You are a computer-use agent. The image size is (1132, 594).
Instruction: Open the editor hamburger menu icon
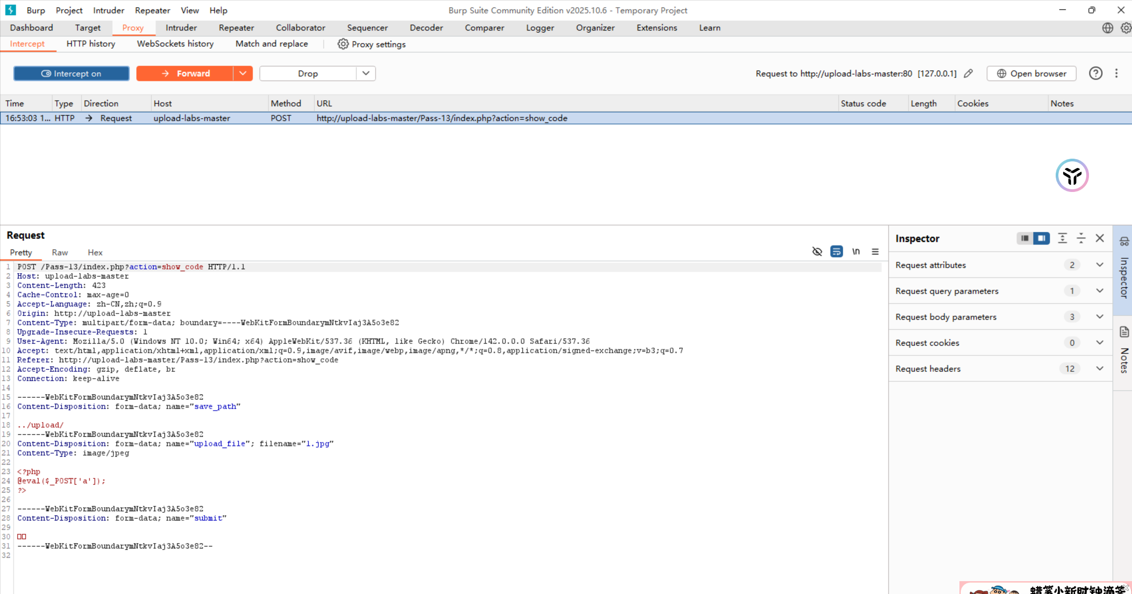875,252
